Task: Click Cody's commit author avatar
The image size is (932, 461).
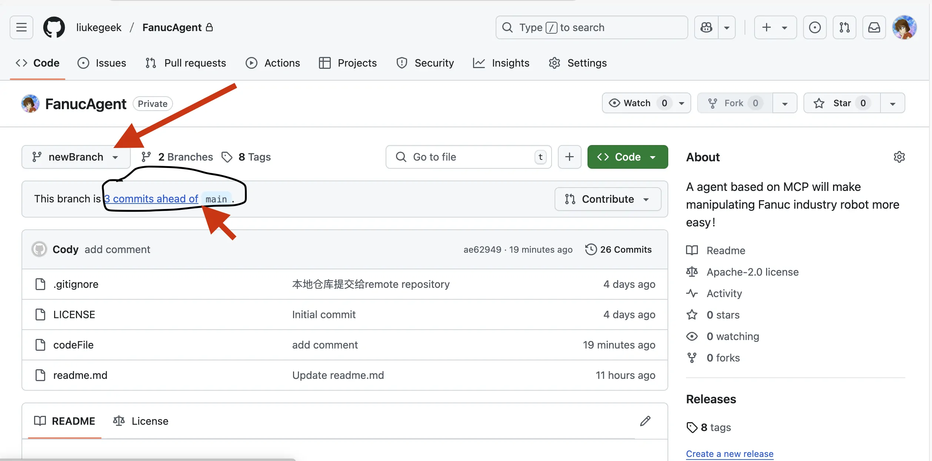Action: (39, 249)
